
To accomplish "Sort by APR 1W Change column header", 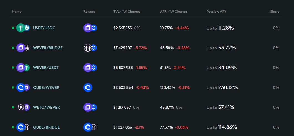I will pos(173,12).
